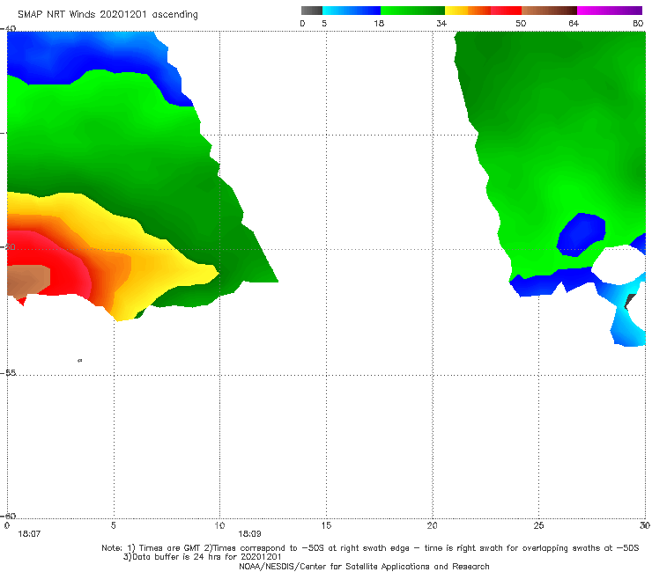Click the longitude axis label '10'
The height and width of the screenshot is (572, 652).
click(x=219, y=525)
